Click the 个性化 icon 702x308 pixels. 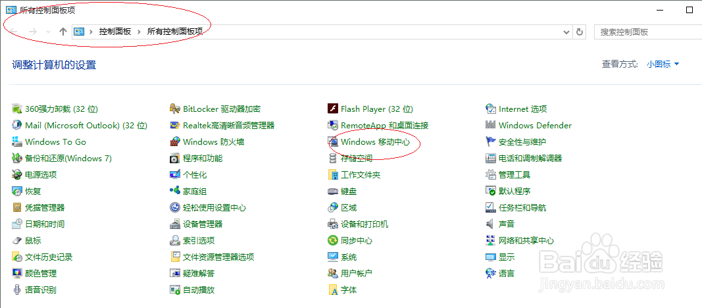tap(175, 174)
